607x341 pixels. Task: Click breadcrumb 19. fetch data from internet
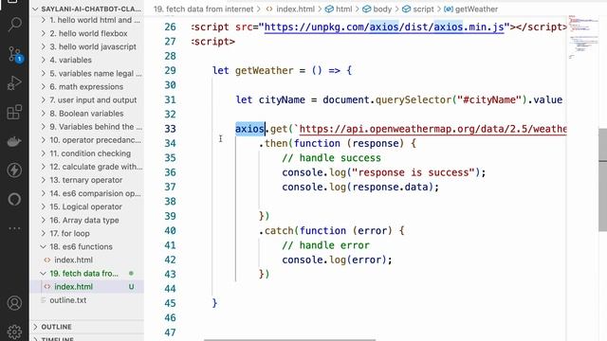click(203, 9)
